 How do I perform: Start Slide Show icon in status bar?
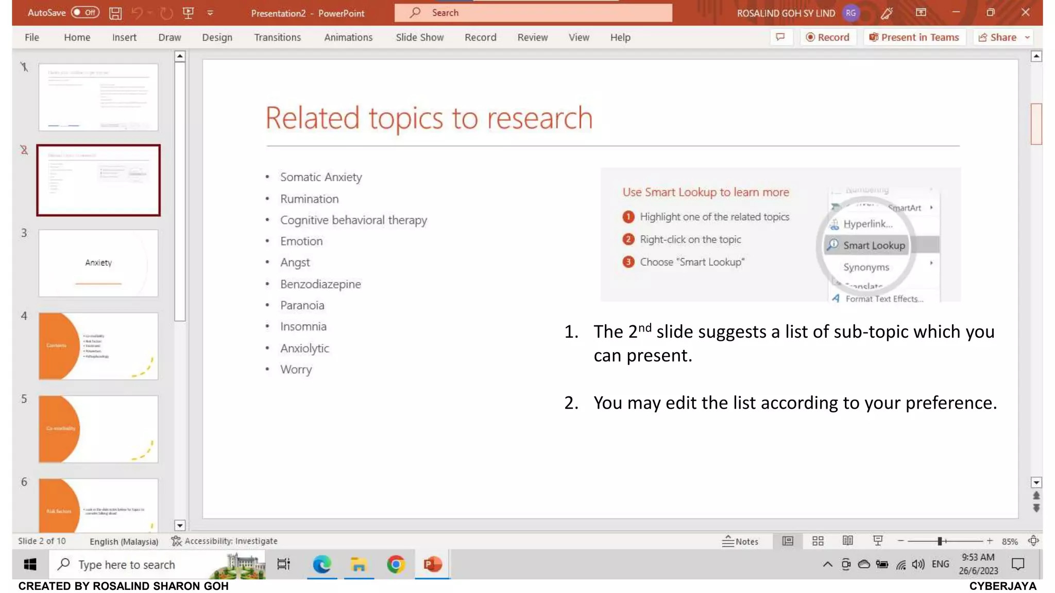[x=878, y=541]
